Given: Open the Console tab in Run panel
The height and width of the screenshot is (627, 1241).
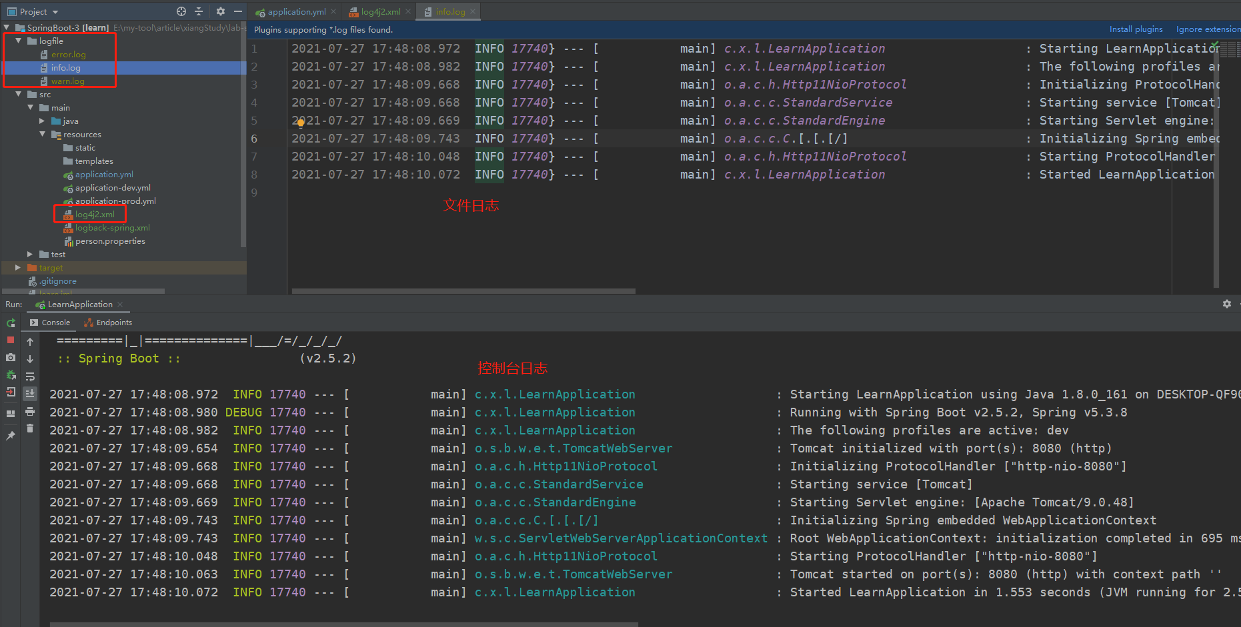Looking at the screenshot, I should (x=50, y=322).
